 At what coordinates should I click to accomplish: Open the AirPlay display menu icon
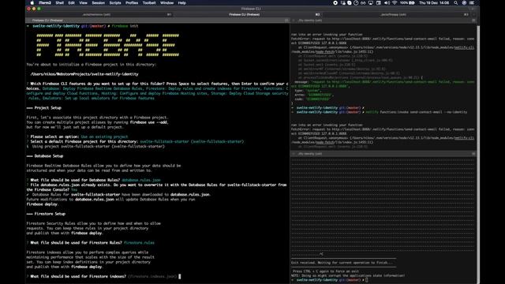[x=371, y=3]
